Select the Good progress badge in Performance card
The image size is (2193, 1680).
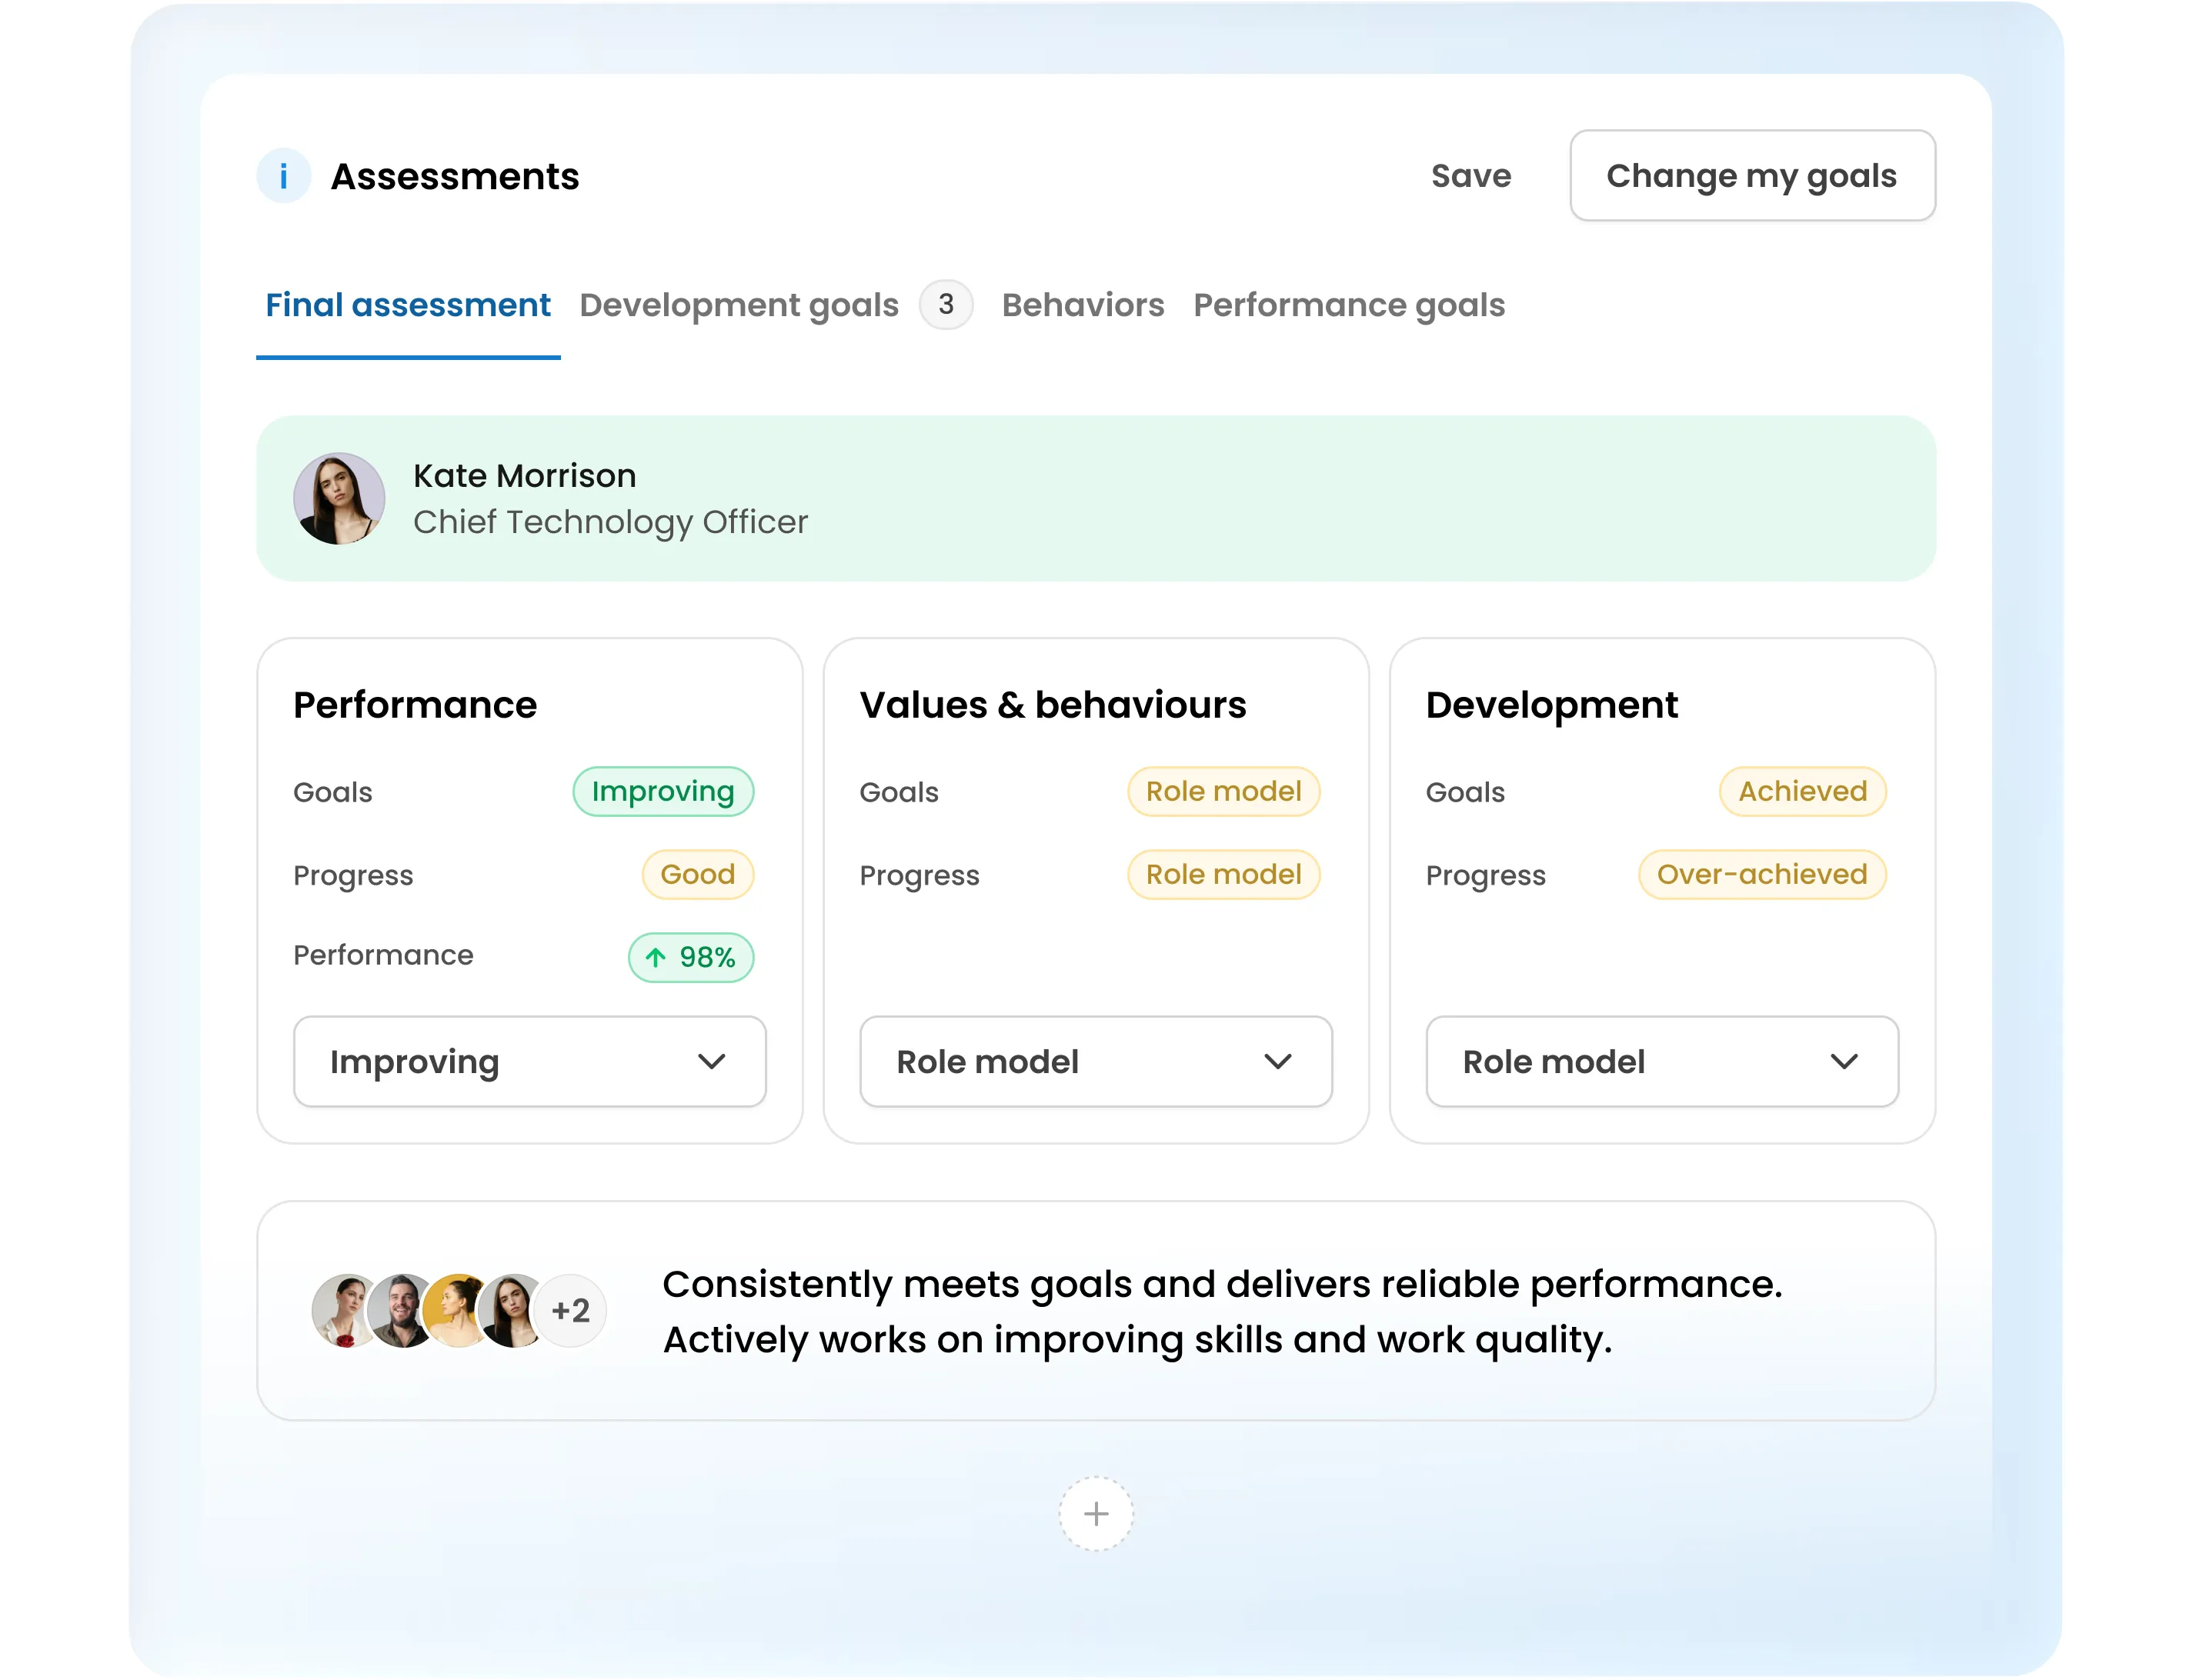point(696,874)
